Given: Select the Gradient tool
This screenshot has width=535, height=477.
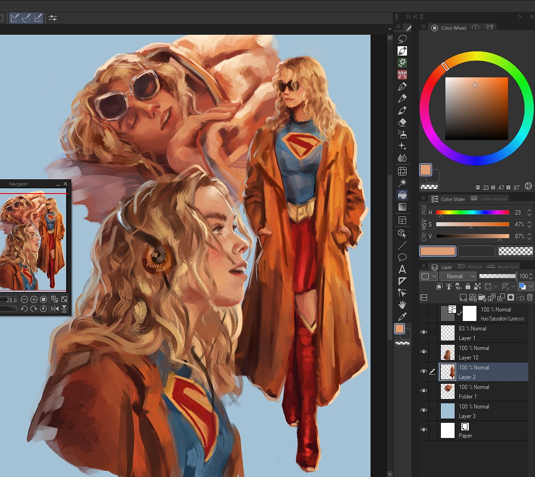Looking at the screenshot, I should (x=402, y=207).
